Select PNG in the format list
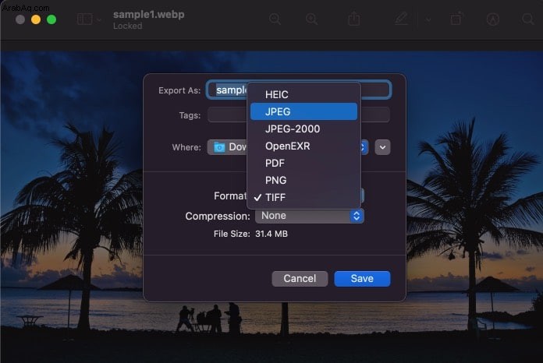The image size is (543, 363). pyautogui.click(x=303, y=180)
